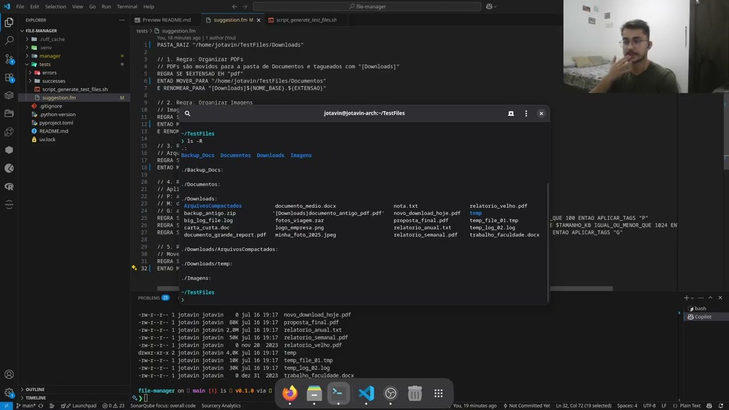Close the suggestion.fm tab
729x410 pixels.
click(x=259, y=20)
